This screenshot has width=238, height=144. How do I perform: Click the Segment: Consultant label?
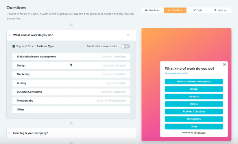[113, 92]
